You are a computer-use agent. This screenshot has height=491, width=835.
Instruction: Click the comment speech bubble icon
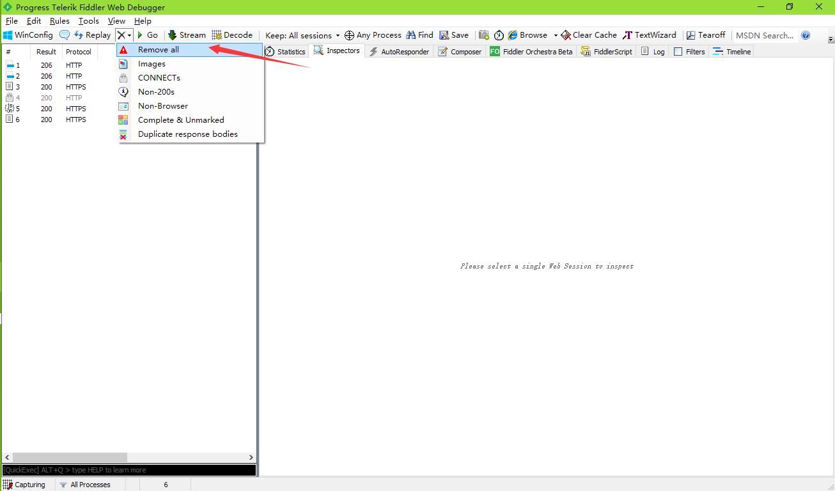(65, 35)
